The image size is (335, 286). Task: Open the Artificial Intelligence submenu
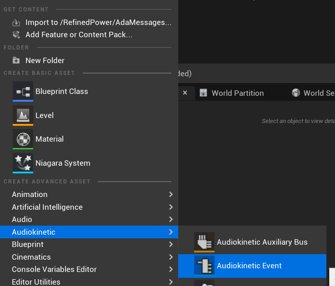click(x=89, y=207)
